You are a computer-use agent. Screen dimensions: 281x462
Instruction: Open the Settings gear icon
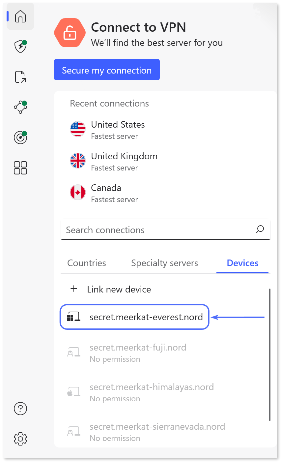pos(20,439)
